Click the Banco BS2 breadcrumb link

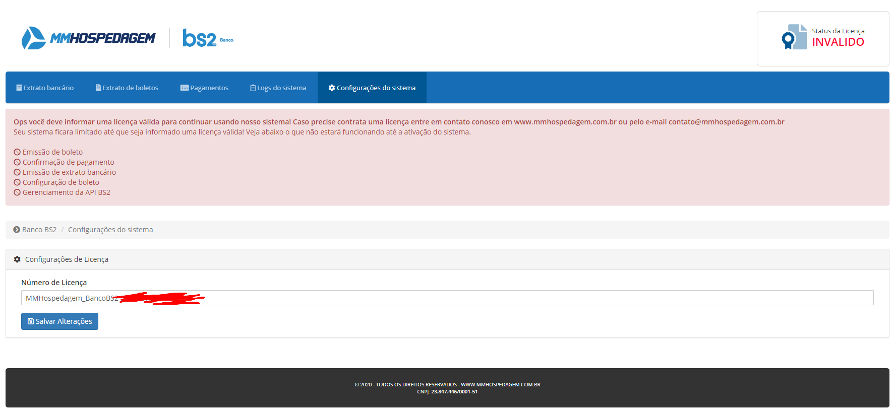pyautogui.click(x=39, y=230)
